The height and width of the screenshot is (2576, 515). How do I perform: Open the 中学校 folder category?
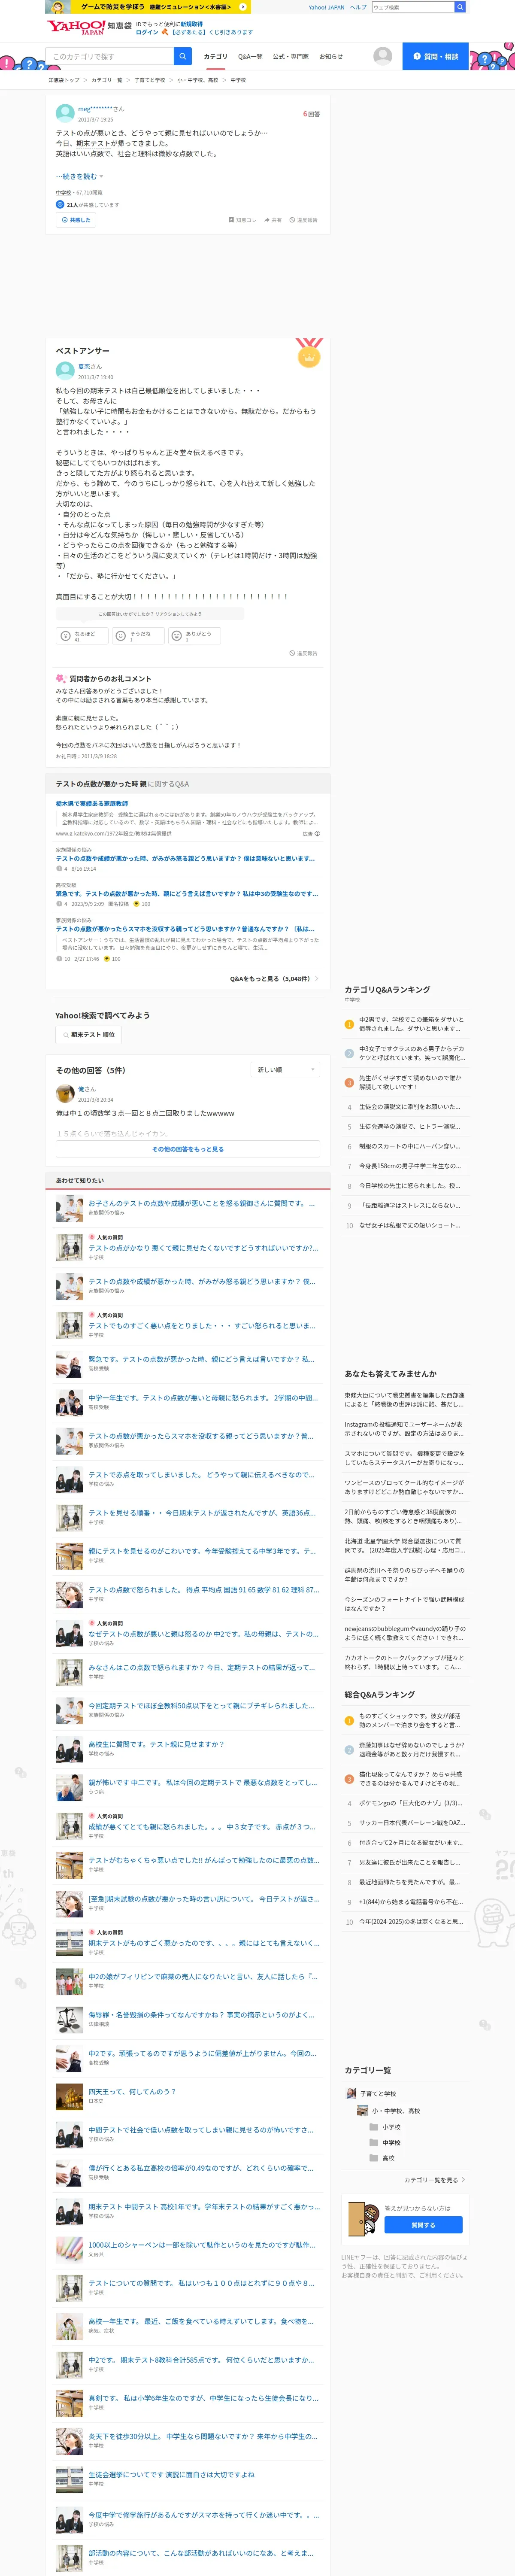[391, 2143]
